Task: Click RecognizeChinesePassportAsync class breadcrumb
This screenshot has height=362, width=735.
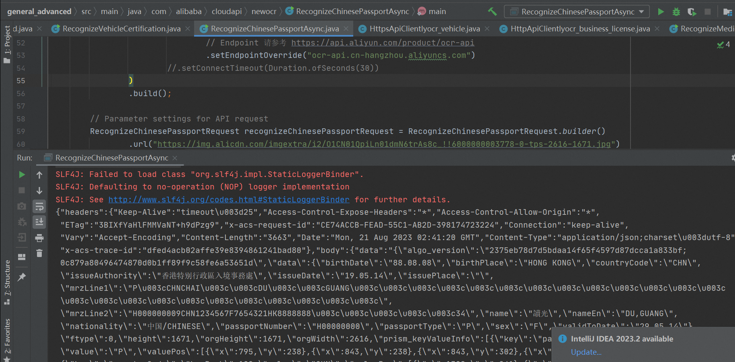Action: point(348,12)
